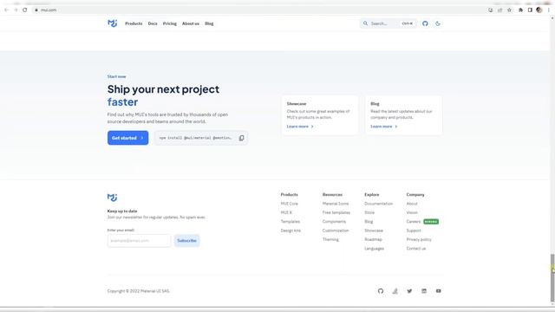
Task: Open Design kits footer link
Action: coord(291,231)
